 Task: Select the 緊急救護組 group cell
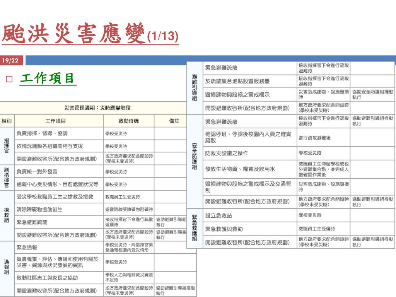[195, 228]
